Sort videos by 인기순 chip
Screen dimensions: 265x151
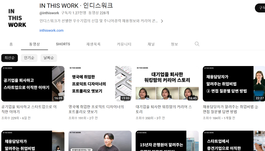[29, 58]
